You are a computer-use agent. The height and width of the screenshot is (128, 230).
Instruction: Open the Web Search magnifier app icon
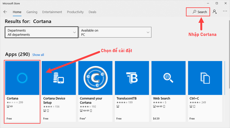(x=168, y=78)
